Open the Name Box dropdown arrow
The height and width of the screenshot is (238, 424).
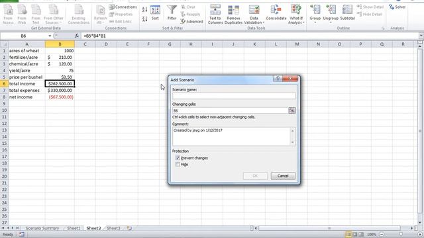coord(50,36)
